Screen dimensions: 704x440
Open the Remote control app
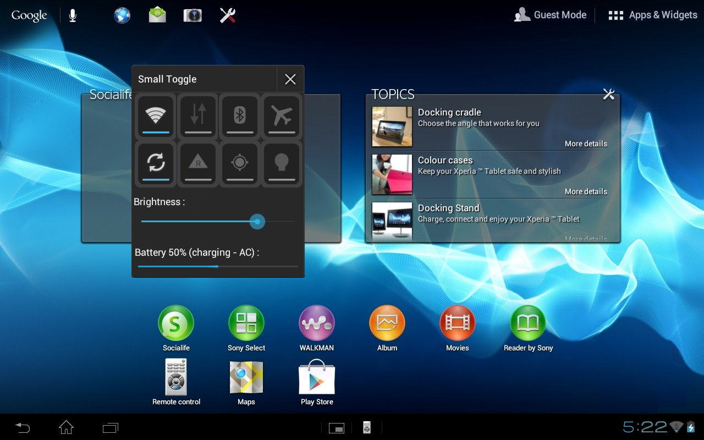176,377
